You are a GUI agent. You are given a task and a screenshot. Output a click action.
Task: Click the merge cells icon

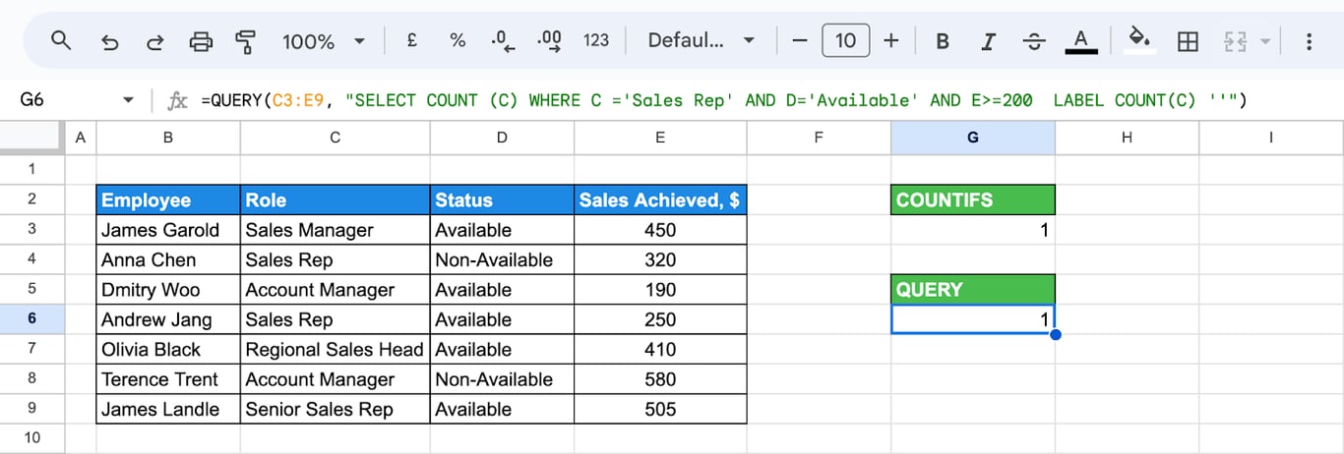pyautogui.click(x=1235, y=41)
